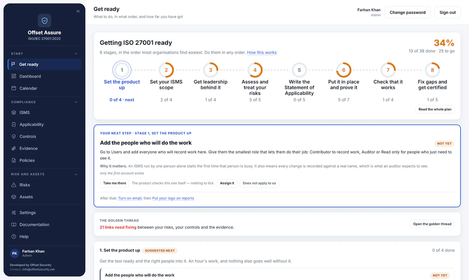
Task: Click the Get ready flag icon
Action: pos(13,64)
